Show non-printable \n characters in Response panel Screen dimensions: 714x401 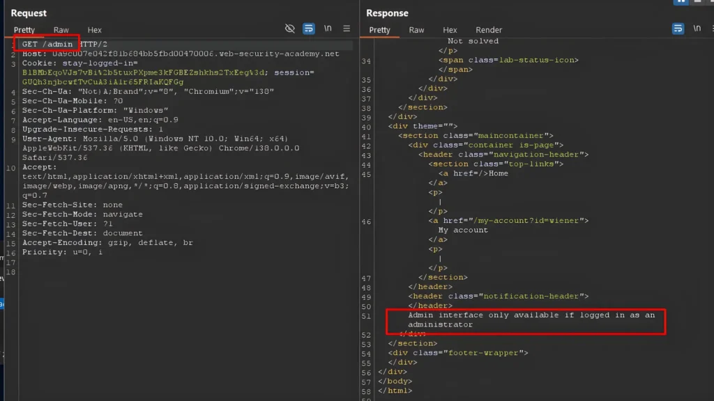697,29
